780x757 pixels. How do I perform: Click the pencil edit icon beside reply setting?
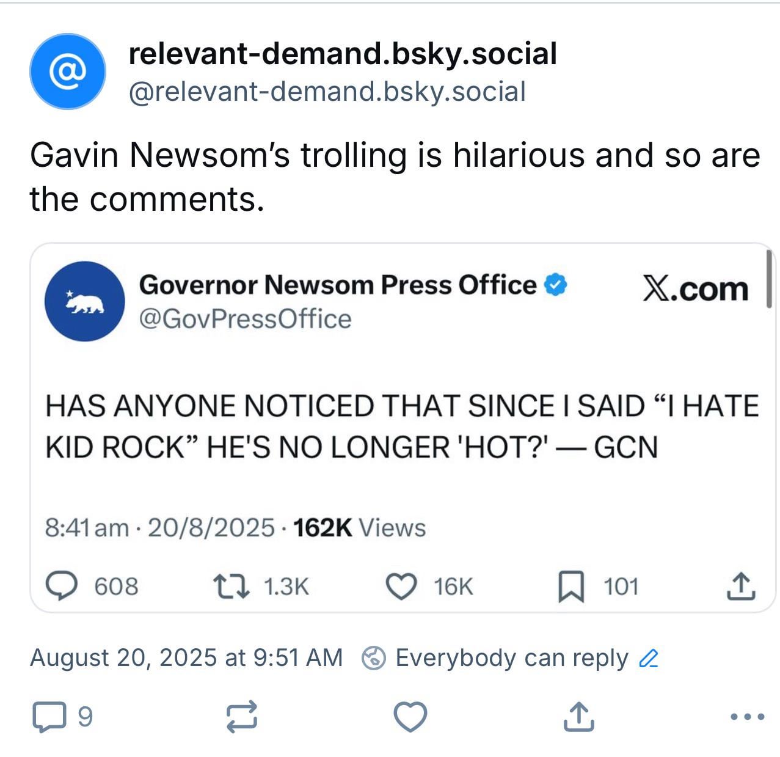tap(648, 659)
